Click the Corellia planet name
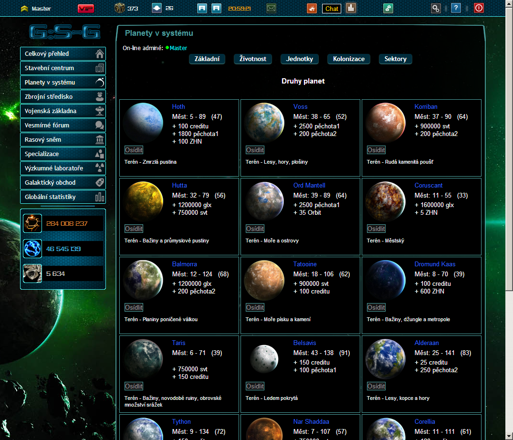513x440 pixels. (425, 422)
